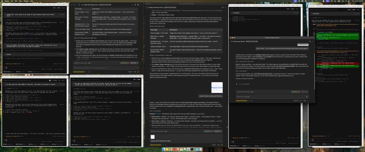Viewport: 365px width, 152px height.
Task: Open the dropdown arrow beside Create PR above the 'I guess with things like this table' box
Action: [x=221, y=131]
